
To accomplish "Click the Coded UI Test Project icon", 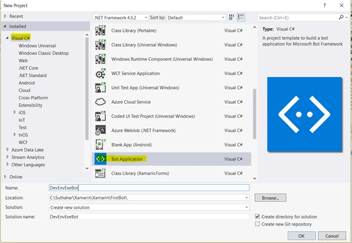I will pyautogui.click(x=100, y=116).
